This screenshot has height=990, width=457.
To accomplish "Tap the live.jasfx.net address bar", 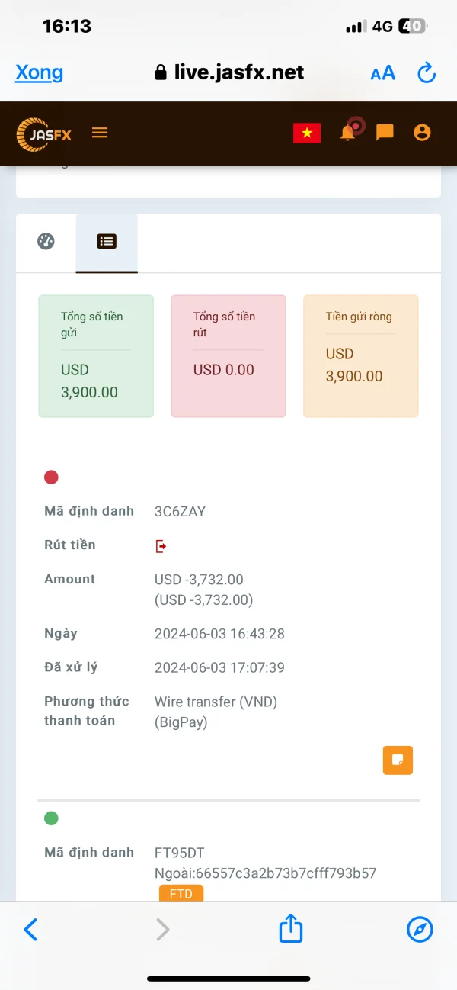I will tap(228, 72).
